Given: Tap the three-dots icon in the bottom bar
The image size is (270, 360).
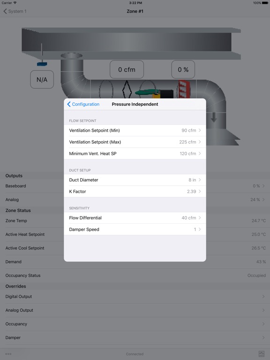Looking at the screenshot, I should pos(8,354).
